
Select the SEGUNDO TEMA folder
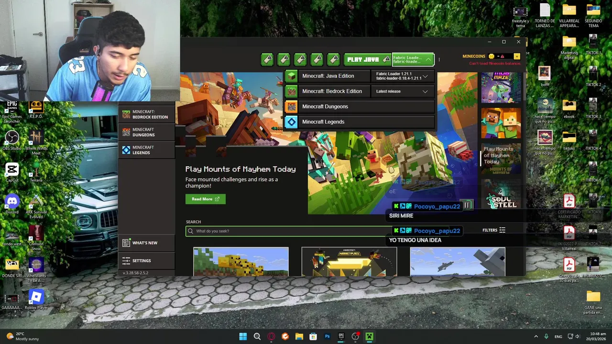(x=593, y=16)
